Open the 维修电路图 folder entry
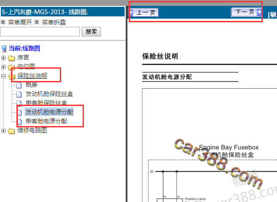The height and width of the screenshot is (202, 277). point(32,130)
